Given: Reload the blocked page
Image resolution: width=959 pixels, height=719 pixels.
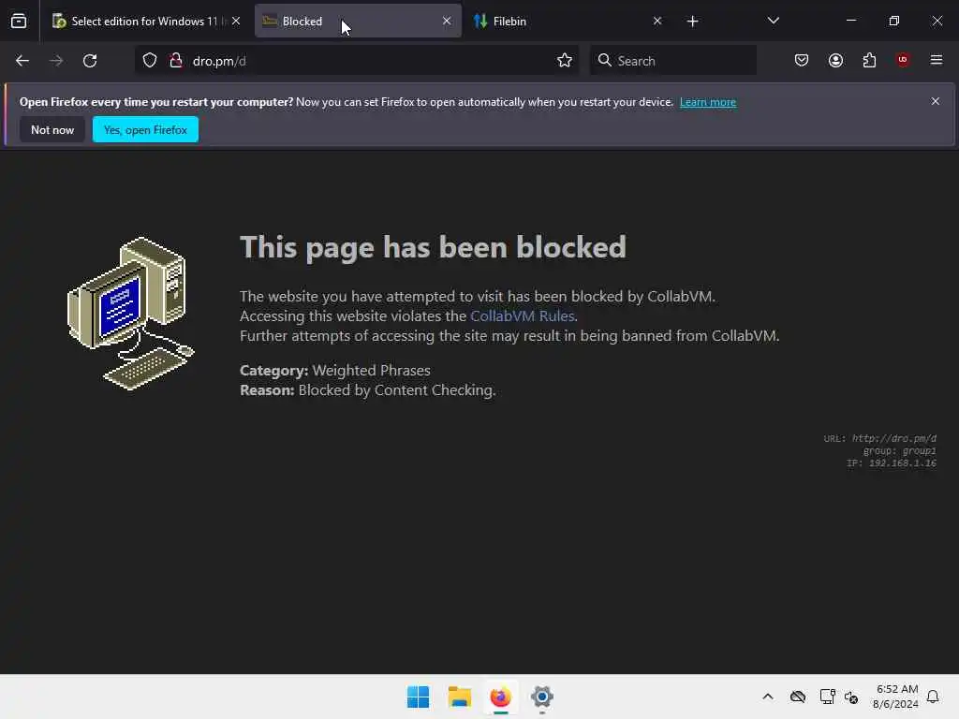Looking at the screenshot, I should coord(90,61).
